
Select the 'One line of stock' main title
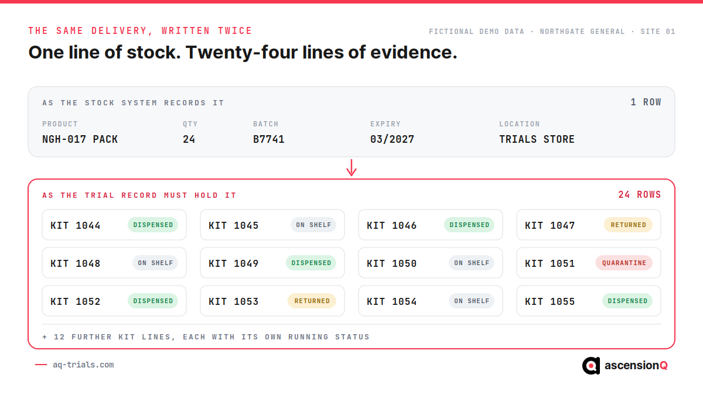coord(243,52)
